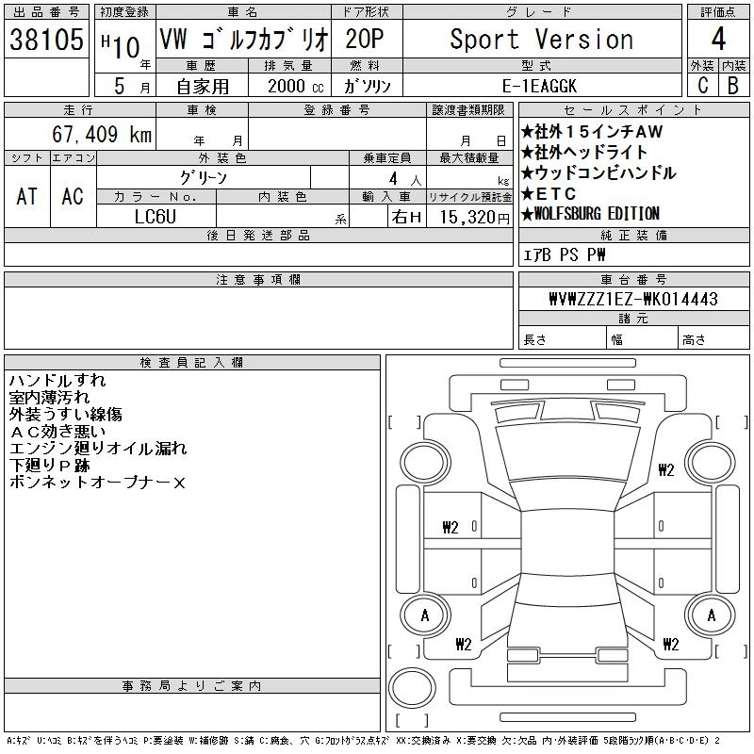754x754 pixels.
Task: Click the exterior grade C cell
Action: tap(701, 85)
